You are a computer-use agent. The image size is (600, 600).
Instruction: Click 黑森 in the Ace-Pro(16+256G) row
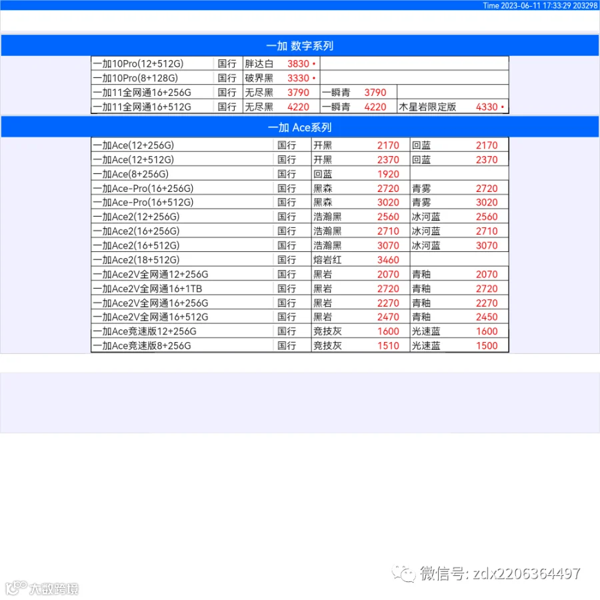click(323, 188)
